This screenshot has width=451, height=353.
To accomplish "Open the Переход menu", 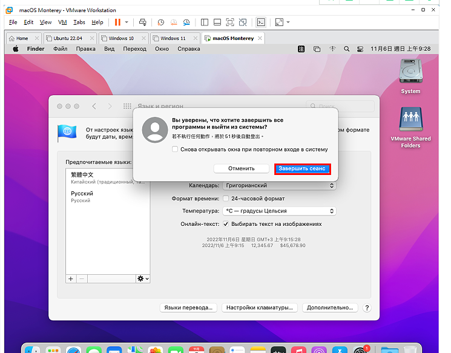I will click(134, 49).
